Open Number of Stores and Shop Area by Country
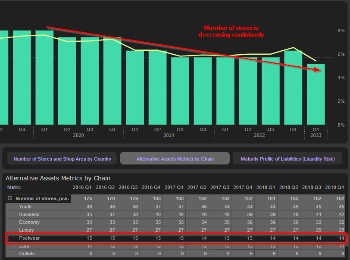This screenshot has width=350, height=260. pyautogui.click(x=62, y=159)
